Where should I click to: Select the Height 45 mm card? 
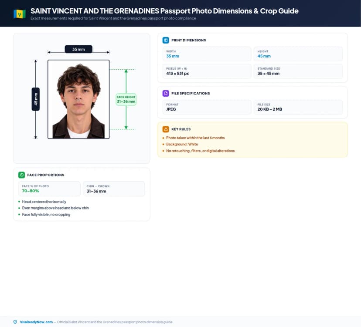(x=298, y=54)
